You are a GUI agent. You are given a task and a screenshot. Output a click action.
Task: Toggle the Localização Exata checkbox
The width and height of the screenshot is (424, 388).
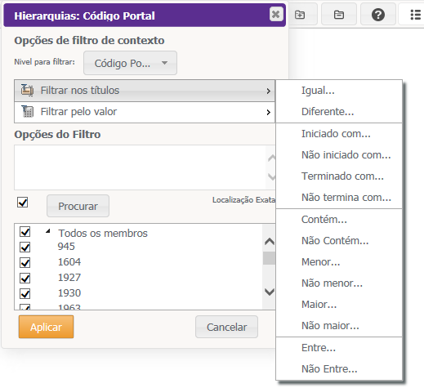point(23,203)
